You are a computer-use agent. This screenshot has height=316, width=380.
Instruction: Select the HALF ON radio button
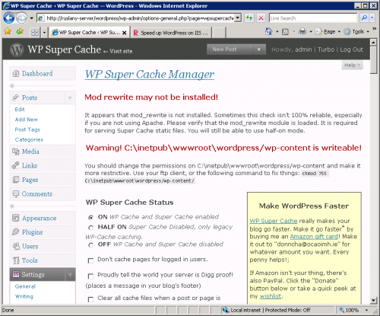[x=90, y=227]
